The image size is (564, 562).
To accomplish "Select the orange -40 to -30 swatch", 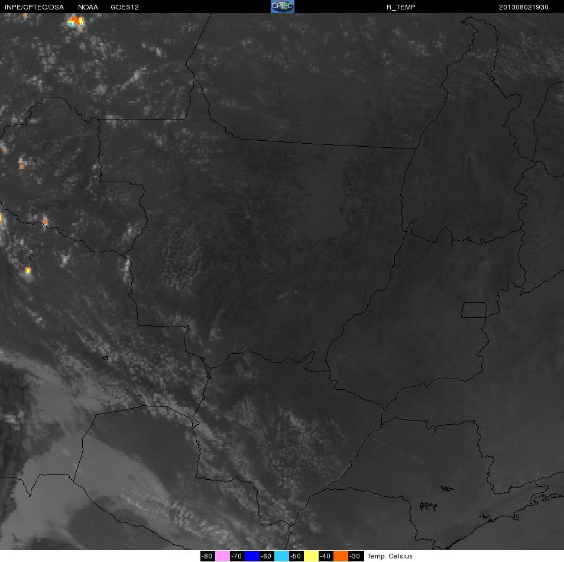I will (341, 556).
